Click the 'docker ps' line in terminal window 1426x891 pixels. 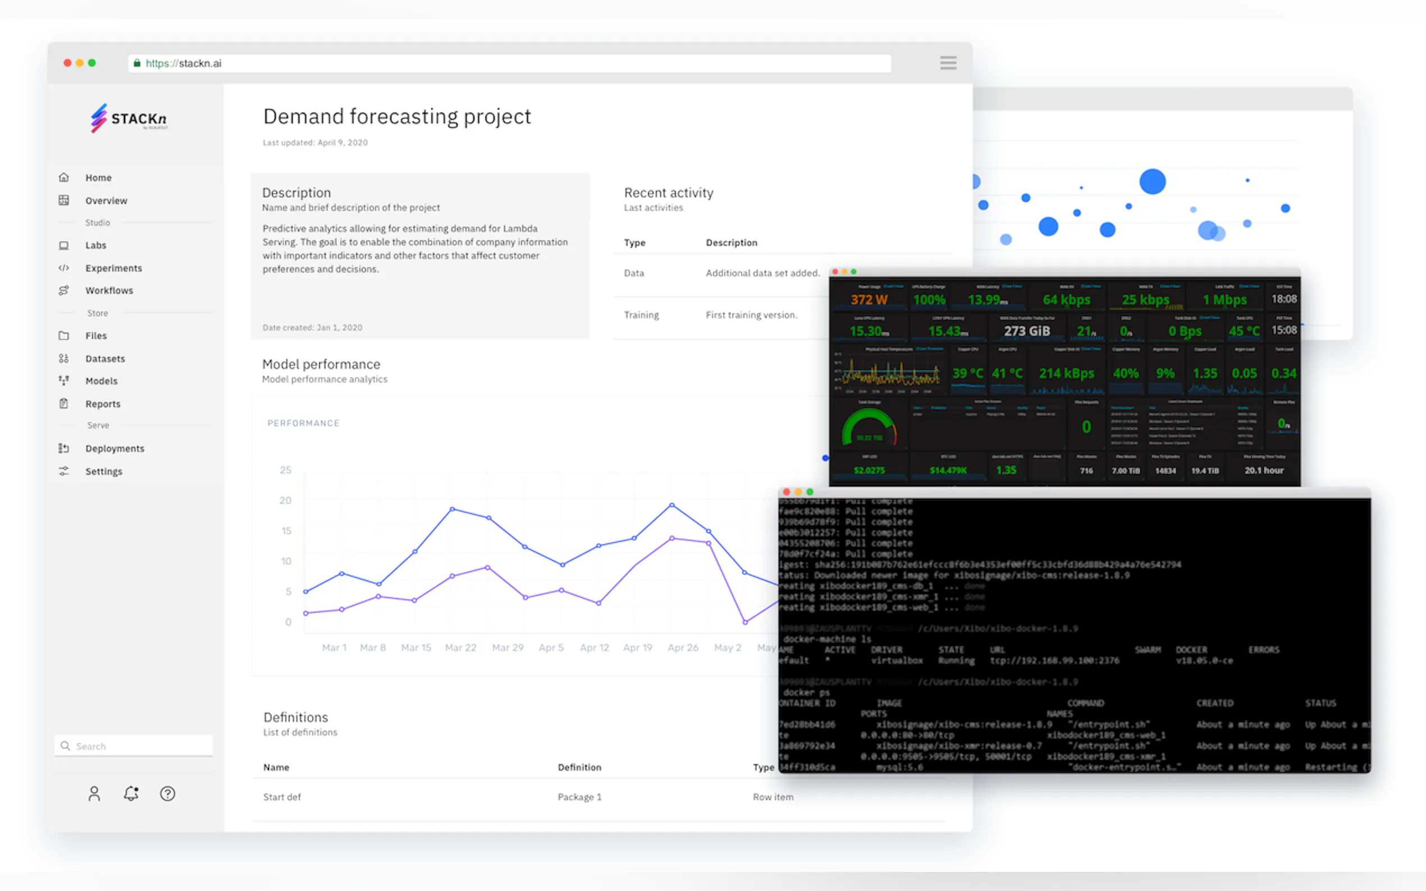806,692
